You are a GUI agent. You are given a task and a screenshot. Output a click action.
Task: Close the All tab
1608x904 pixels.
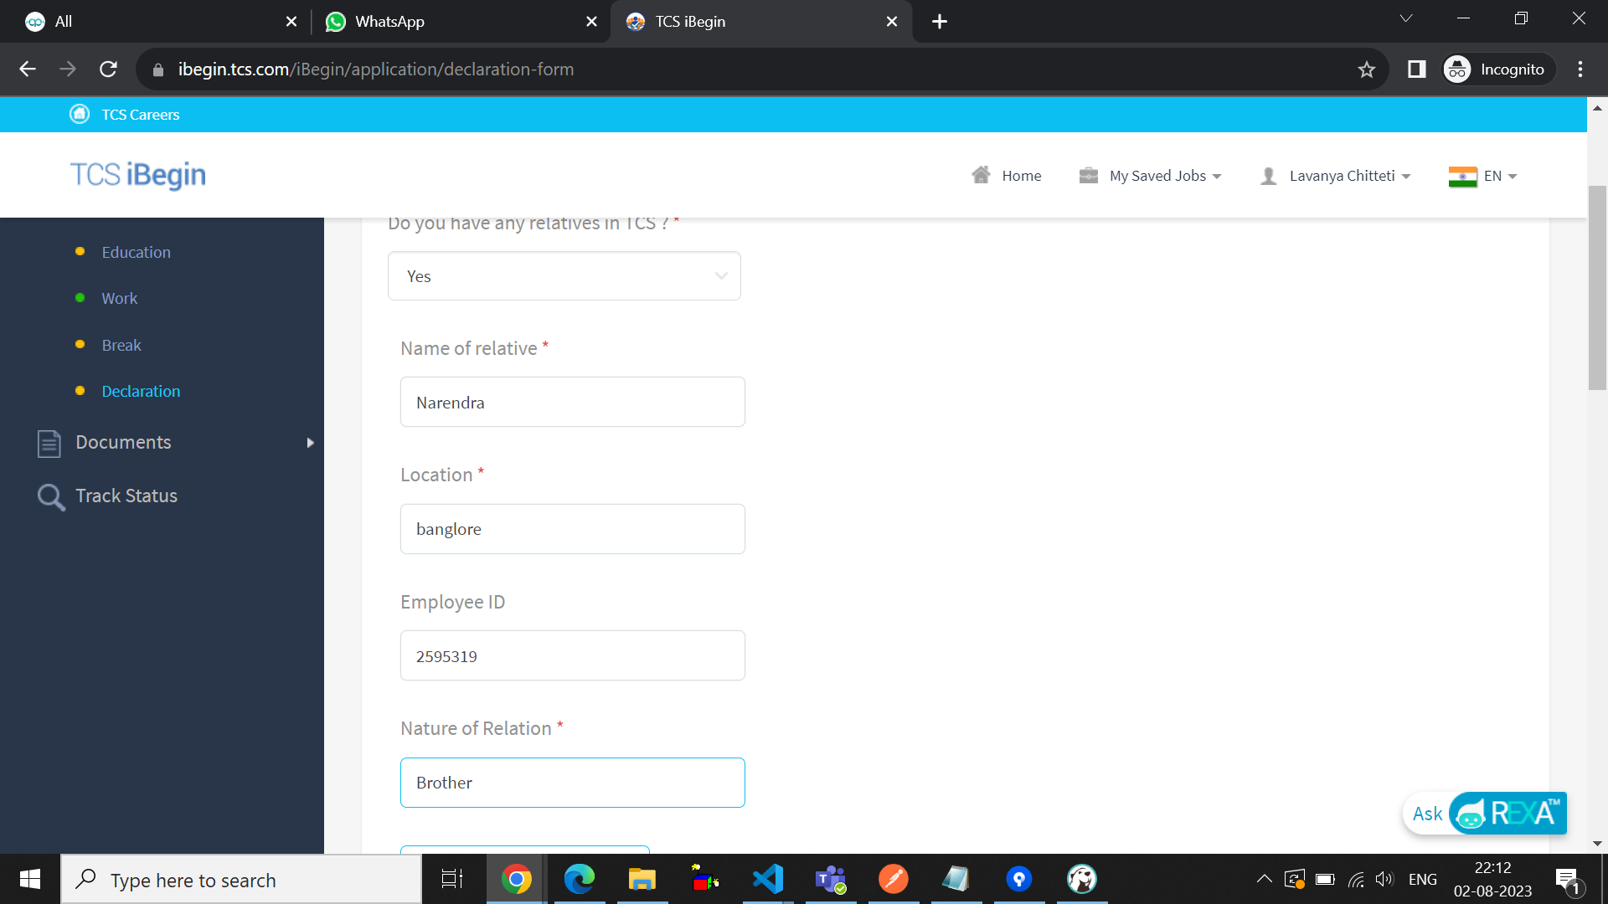291,22
